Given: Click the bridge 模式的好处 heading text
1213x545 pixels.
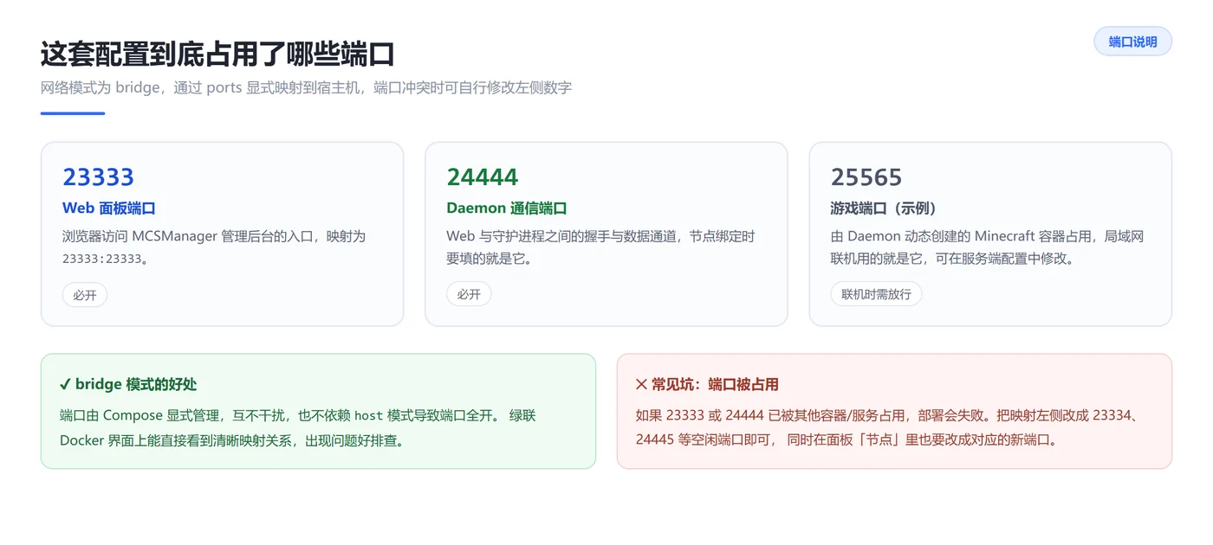Looking at the screenshot, I should click(136, 384).
